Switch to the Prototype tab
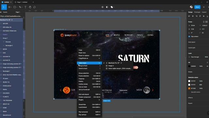The height and width of the screenshot is (118, 209). point(197,12)
